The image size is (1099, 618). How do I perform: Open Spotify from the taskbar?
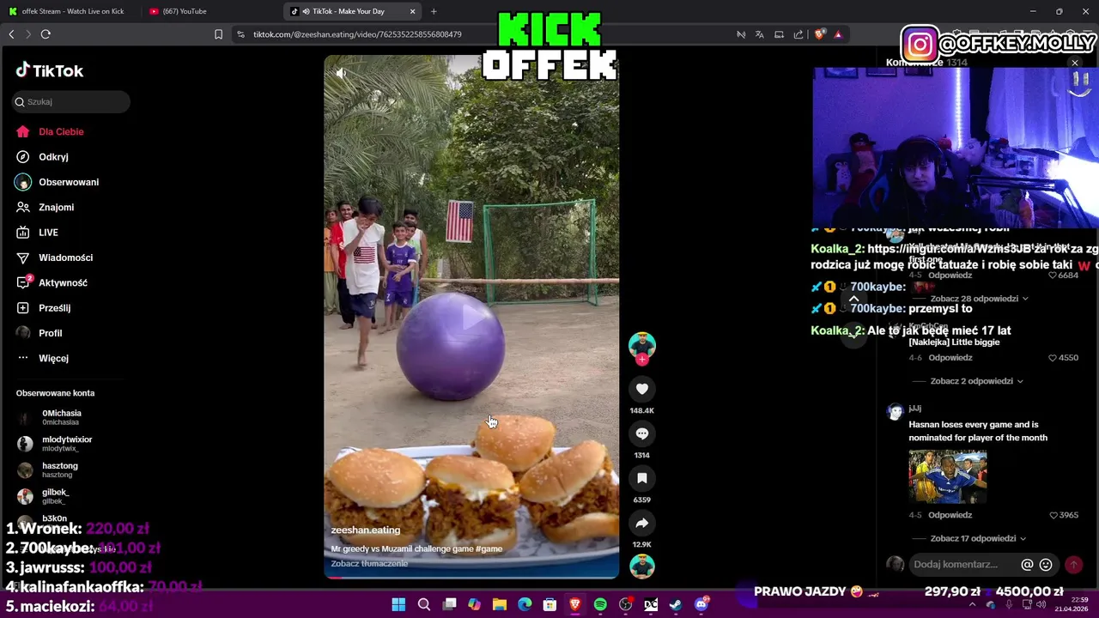(x=600, y=605)
